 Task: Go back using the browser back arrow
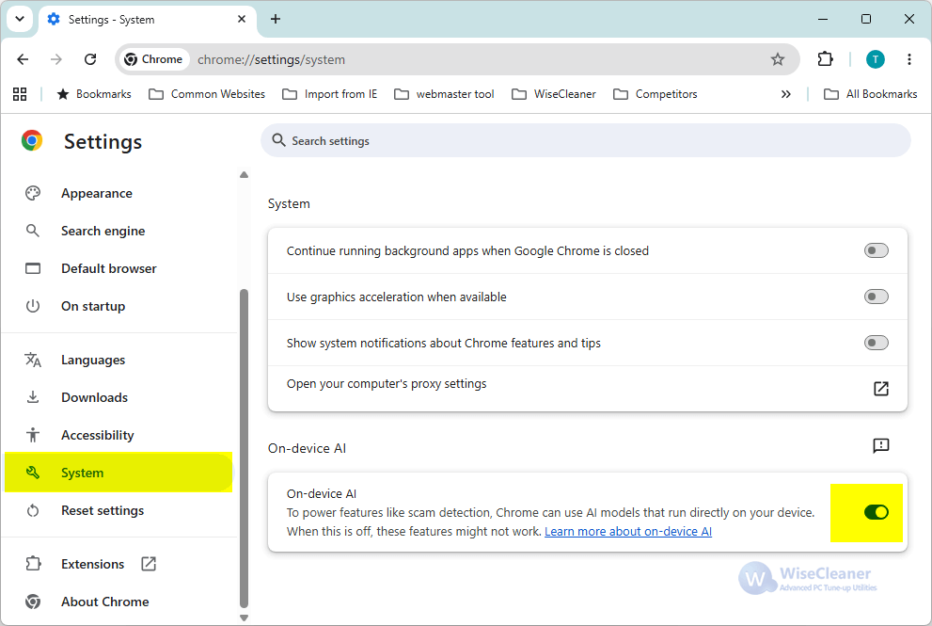(23, 59)
